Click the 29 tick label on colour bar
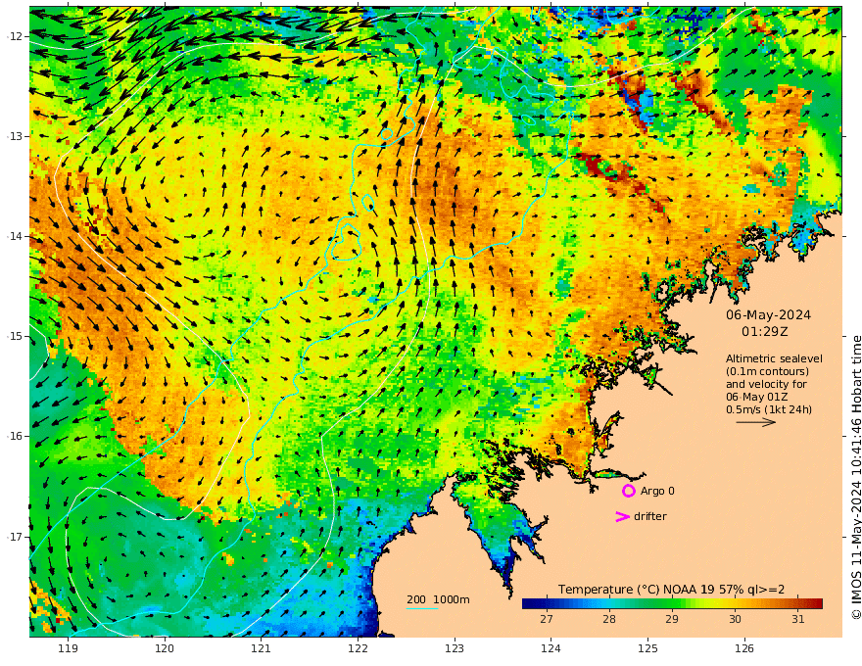Screen dimensions: 862x666 (x=672, y=619)
